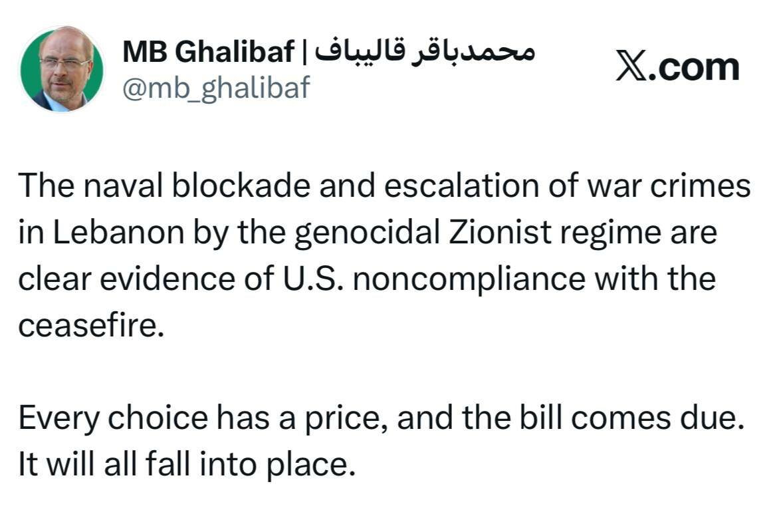Click the words "clear evidence" in the tweet
The image size is (777, 506).
click(x=127, y=278)
